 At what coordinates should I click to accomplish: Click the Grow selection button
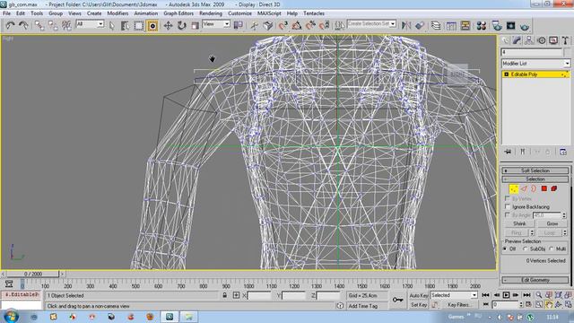click(x=552, y=223)
